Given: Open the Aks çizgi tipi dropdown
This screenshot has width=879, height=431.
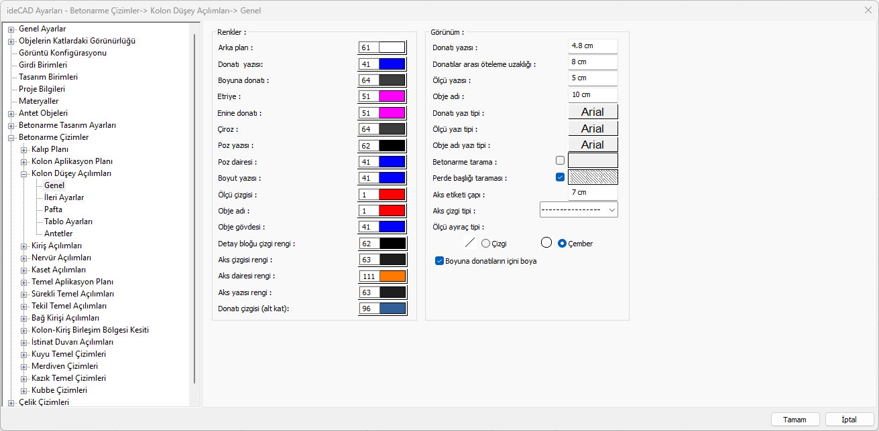Looking at the screenshot, I should pos(579,210).
